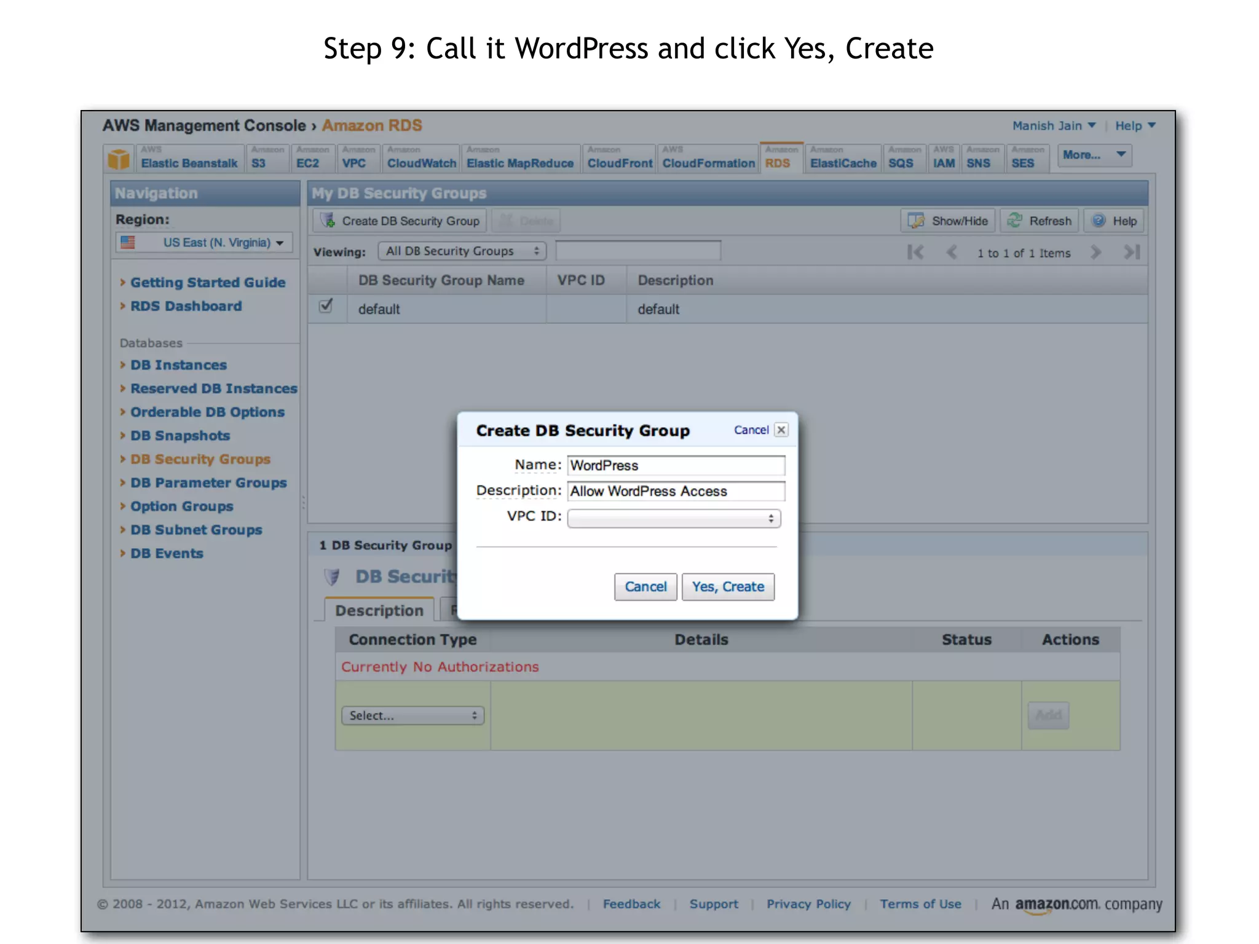Screen dimensions: 1259x944
Task: Click the Privacy Policy footer link
Action: pyautogui.click(x=808, y=903)
